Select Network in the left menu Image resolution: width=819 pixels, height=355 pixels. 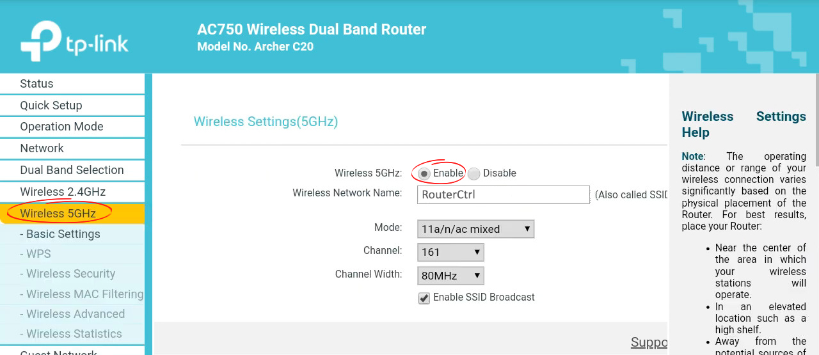42,148
